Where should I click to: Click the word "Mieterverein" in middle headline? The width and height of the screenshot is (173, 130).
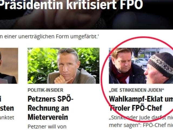coord(48,117)
